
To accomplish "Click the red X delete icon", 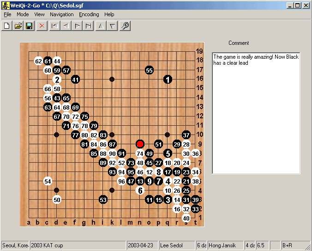I will click(42, 26).
